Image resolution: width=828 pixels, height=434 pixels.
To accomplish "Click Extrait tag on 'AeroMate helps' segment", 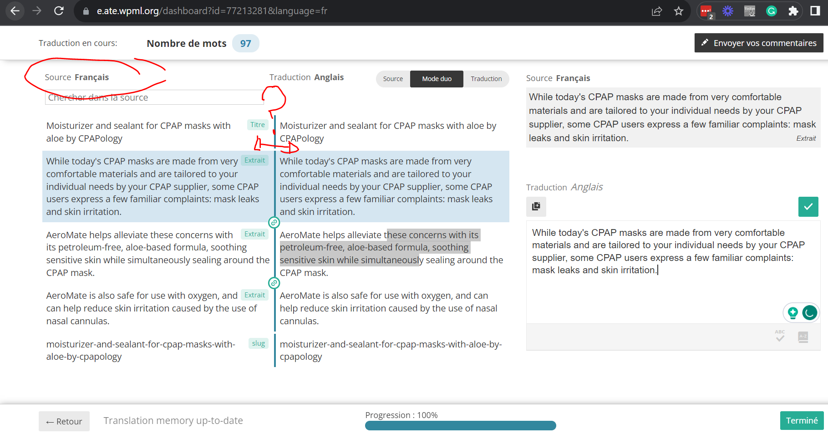I will [x=254, y=234].
